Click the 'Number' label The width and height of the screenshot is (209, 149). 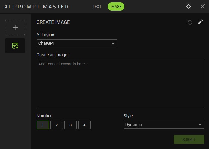pyautogui.click(x=44, y=116)
